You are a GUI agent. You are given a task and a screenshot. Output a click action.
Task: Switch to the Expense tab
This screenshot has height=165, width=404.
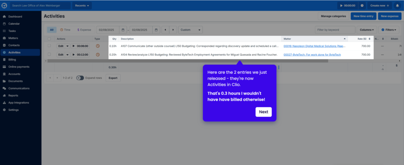click(x=84, y=30)
